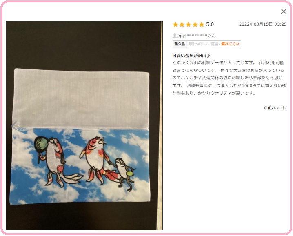Click the review body text paragraph

229,78
